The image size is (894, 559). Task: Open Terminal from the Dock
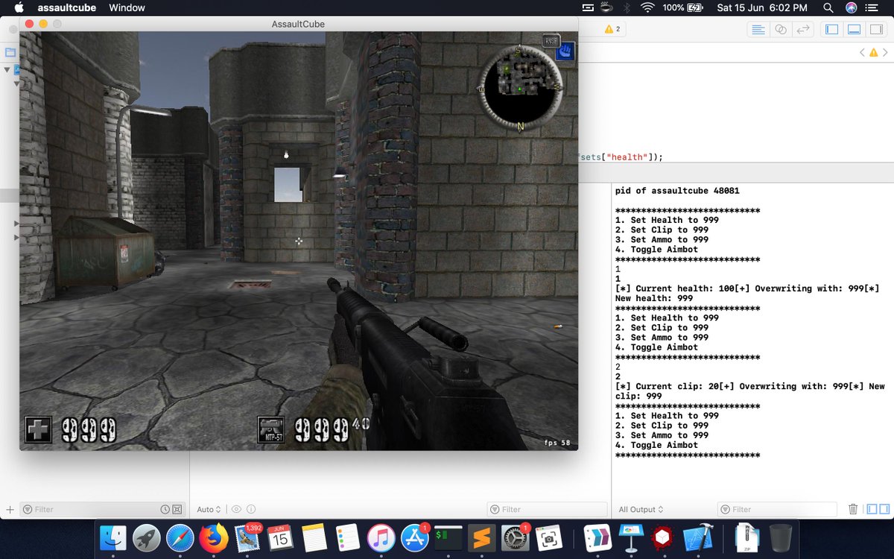pyautogui.click(x=448, y=537)
